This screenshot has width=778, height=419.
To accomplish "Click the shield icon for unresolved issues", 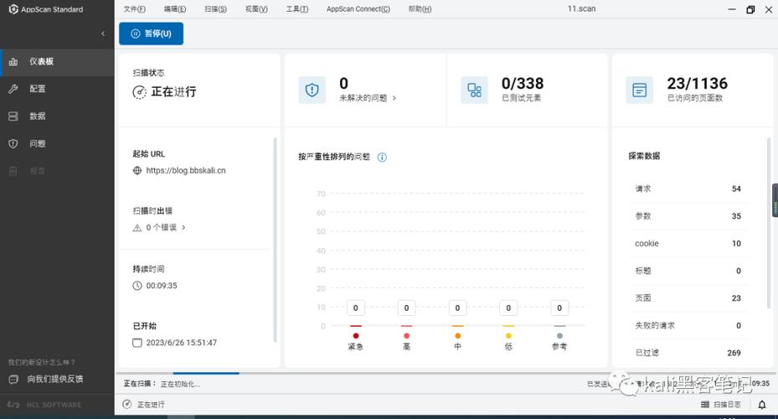I will (312, 90).
